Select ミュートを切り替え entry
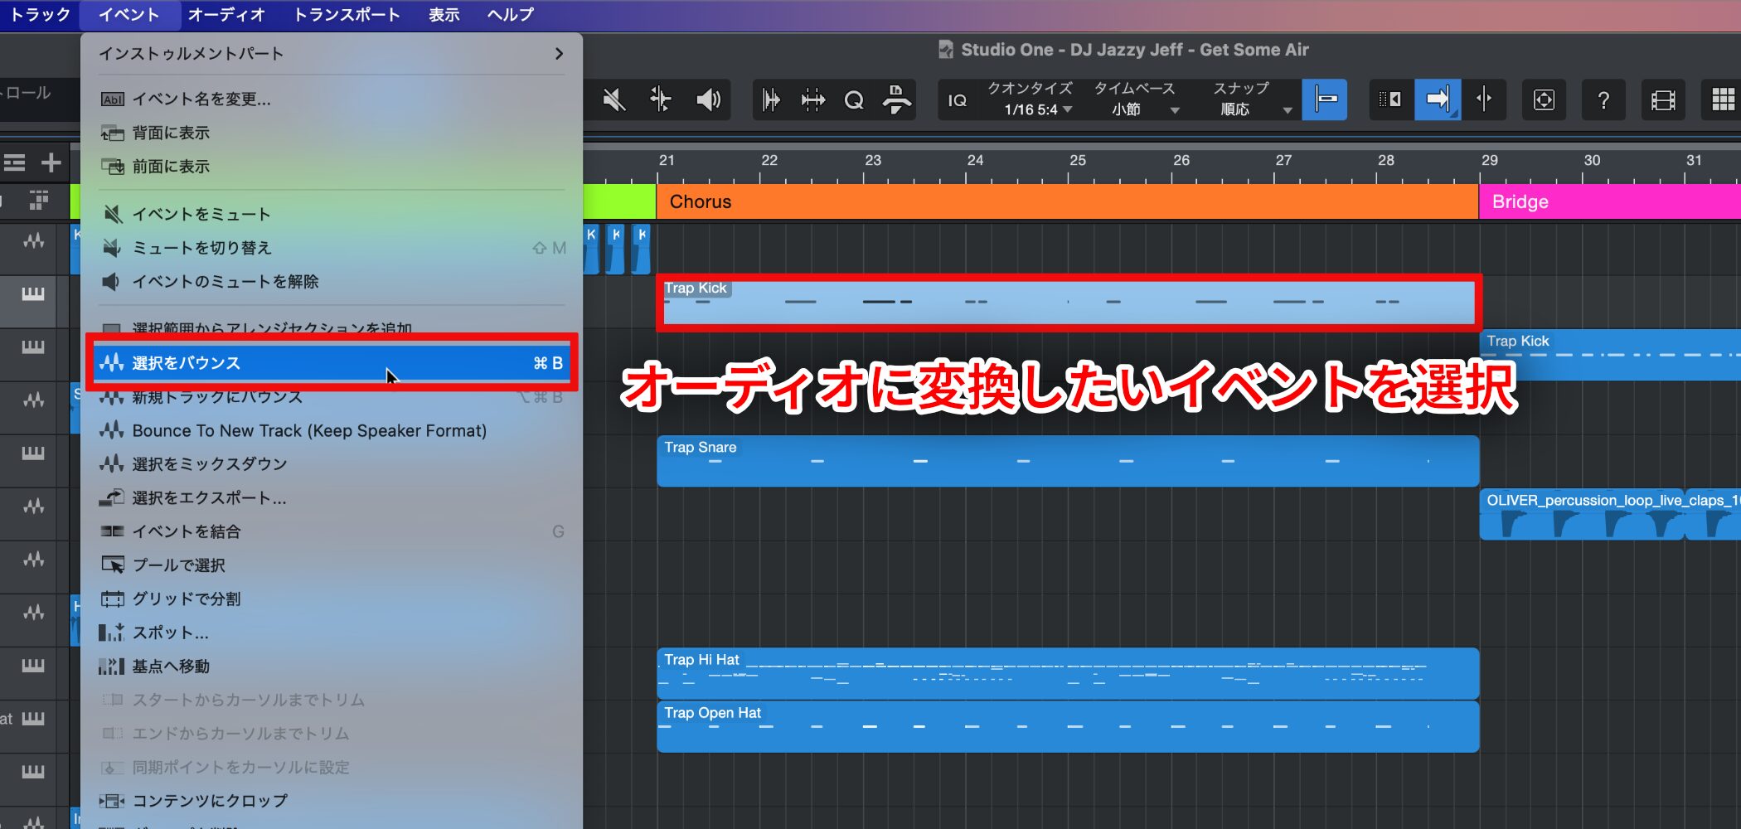 click(332, 248)
